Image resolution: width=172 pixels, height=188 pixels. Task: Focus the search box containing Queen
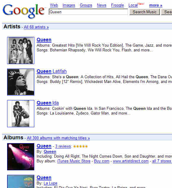click(88, 12)
